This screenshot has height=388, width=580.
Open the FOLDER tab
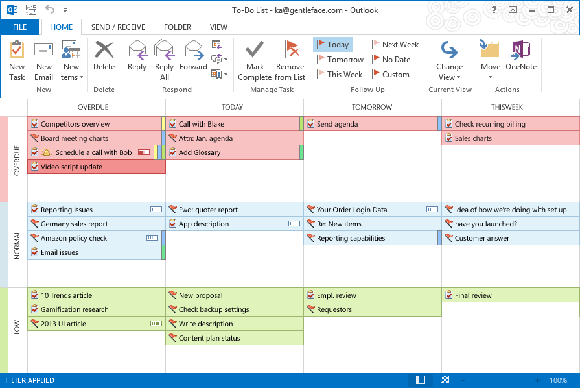pos(178,27)
